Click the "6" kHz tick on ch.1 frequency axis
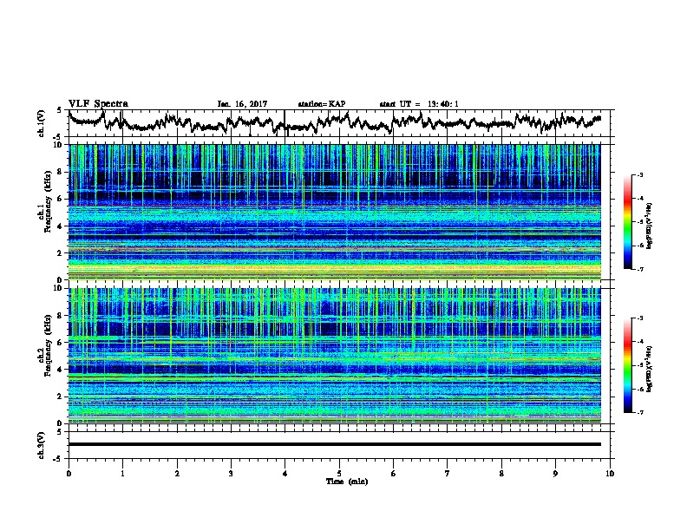 [60, 199]
